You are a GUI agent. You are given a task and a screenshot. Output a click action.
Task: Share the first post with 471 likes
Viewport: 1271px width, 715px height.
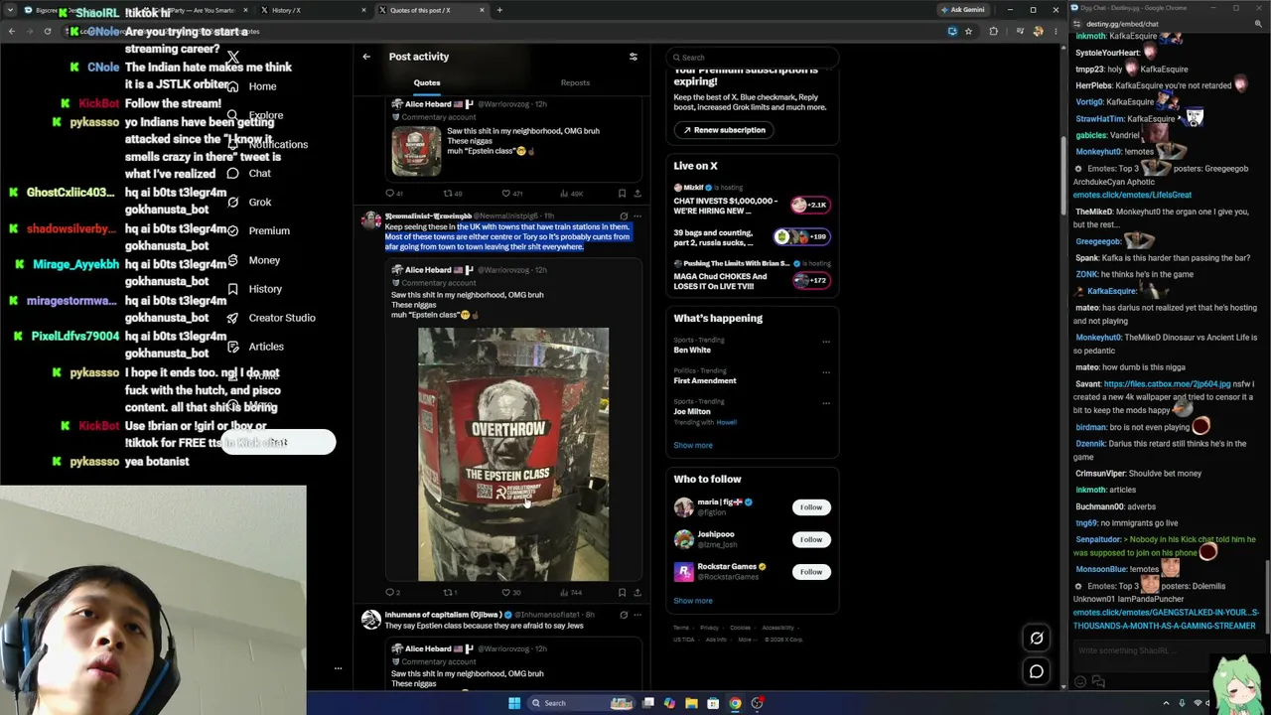click(637, 194)
